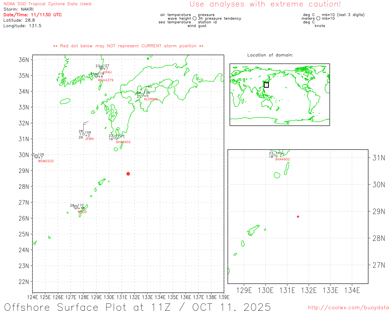This screenshot has height=311, width=389.
Task: Click the left legend station circle symbol
Action: pos(194,19)
